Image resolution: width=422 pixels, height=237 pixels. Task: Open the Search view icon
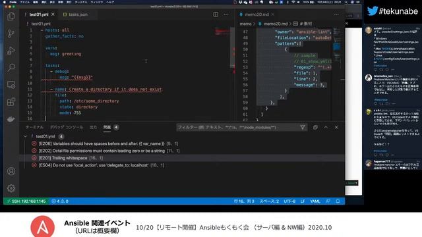point(11,67)
